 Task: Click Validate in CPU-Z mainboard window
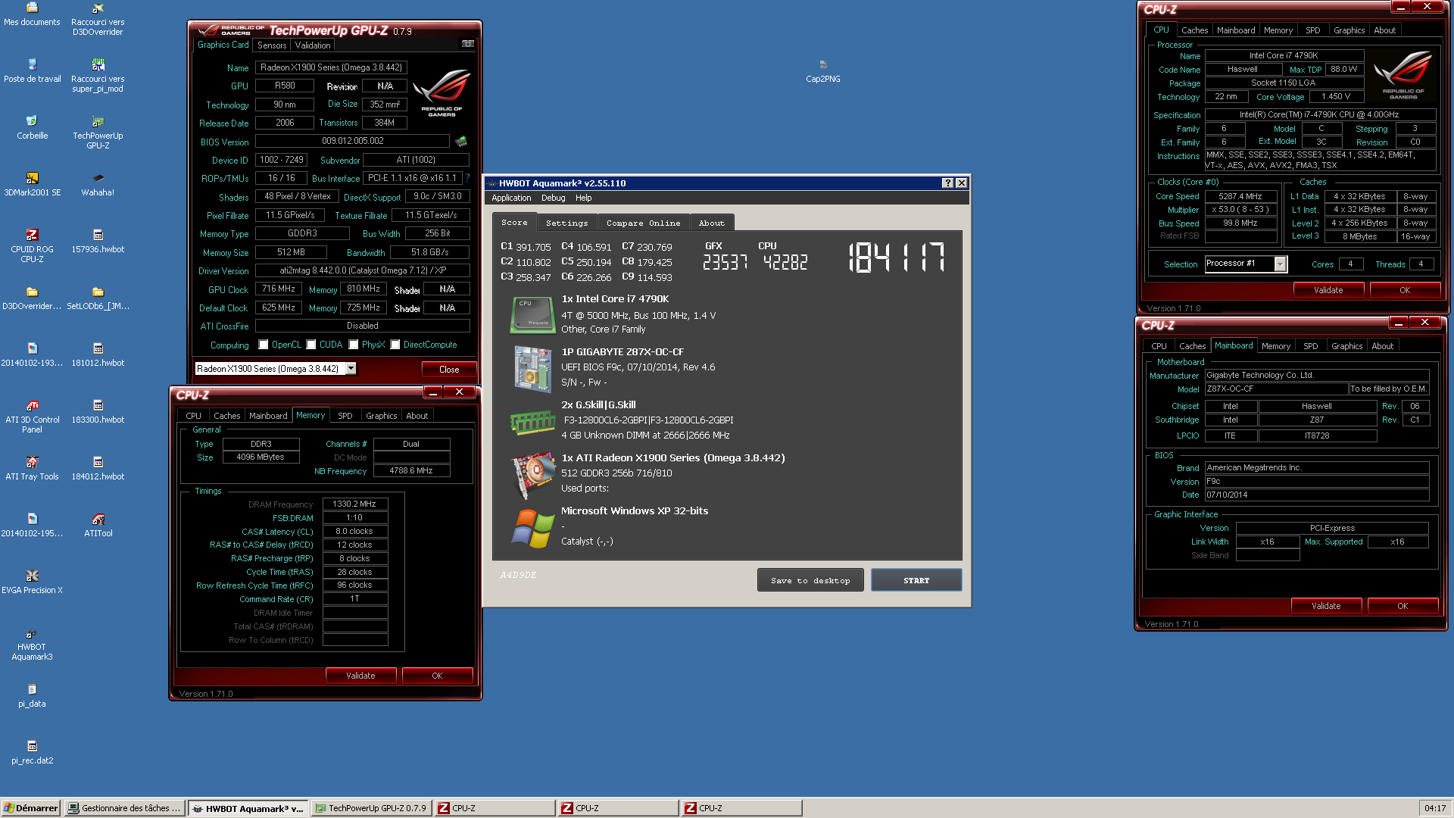pyautogui.click(x=1326, y=606)
